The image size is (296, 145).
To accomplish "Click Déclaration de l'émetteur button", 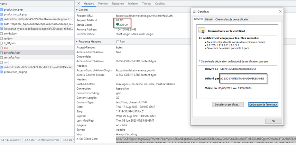I will (263, 104).
